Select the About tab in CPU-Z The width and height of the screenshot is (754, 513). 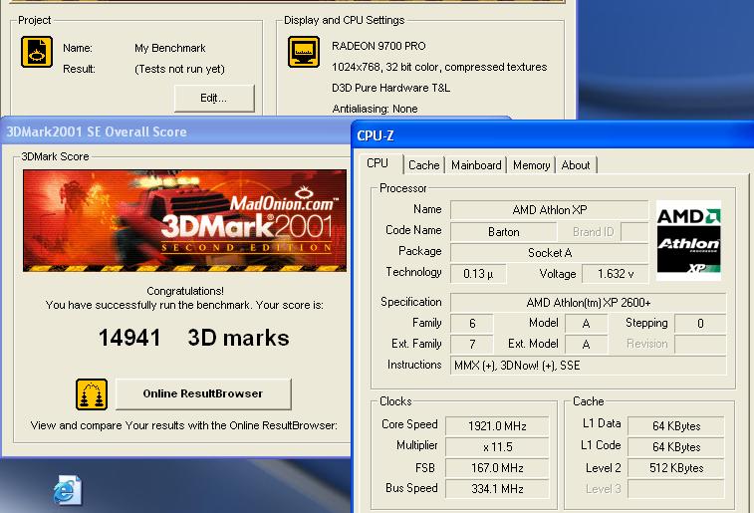point(576,165)
